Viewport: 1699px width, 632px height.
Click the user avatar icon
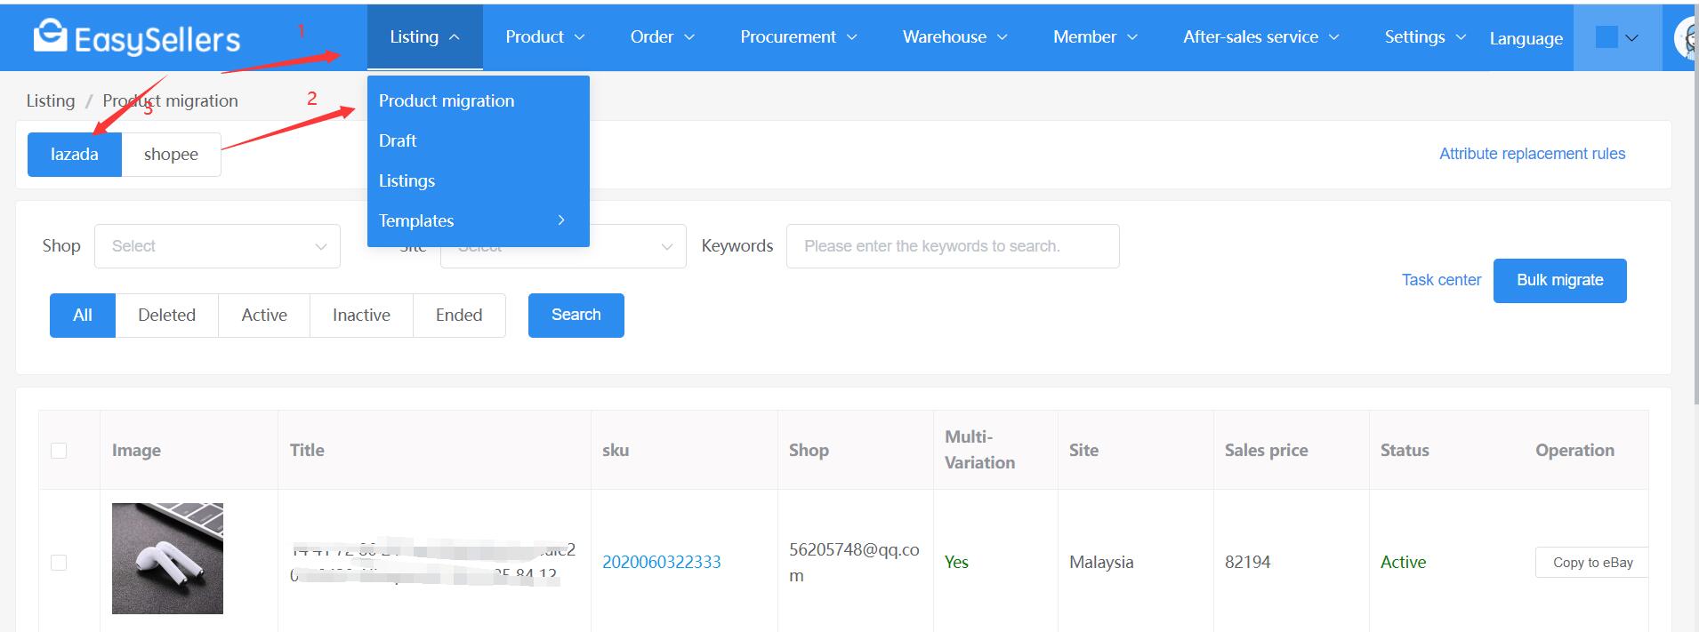click(x=1687, y=38)
